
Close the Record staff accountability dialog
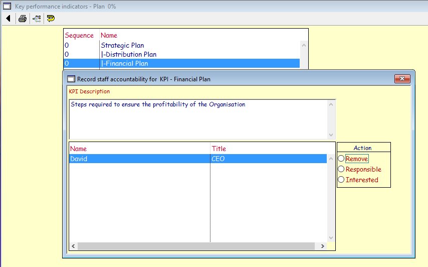tap(402, 79)
